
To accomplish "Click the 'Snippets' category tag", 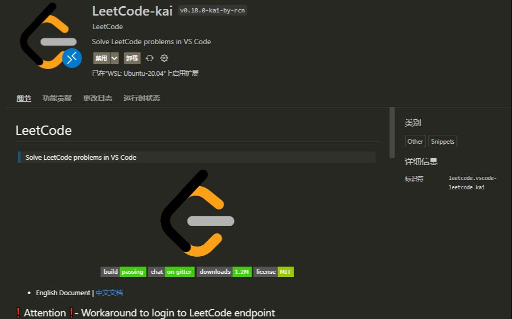I will click(442, 141).
